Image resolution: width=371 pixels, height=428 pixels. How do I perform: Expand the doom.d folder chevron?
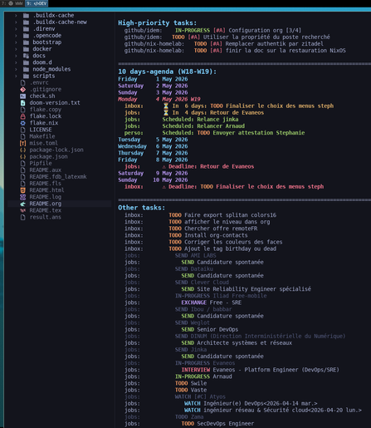[16, 62]
